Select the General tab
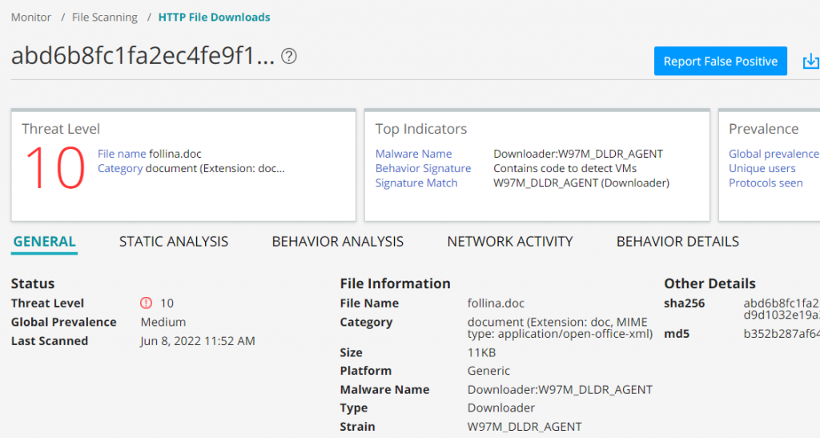Image resolution: width=820 pixels, height=438 pixels. 45,242
